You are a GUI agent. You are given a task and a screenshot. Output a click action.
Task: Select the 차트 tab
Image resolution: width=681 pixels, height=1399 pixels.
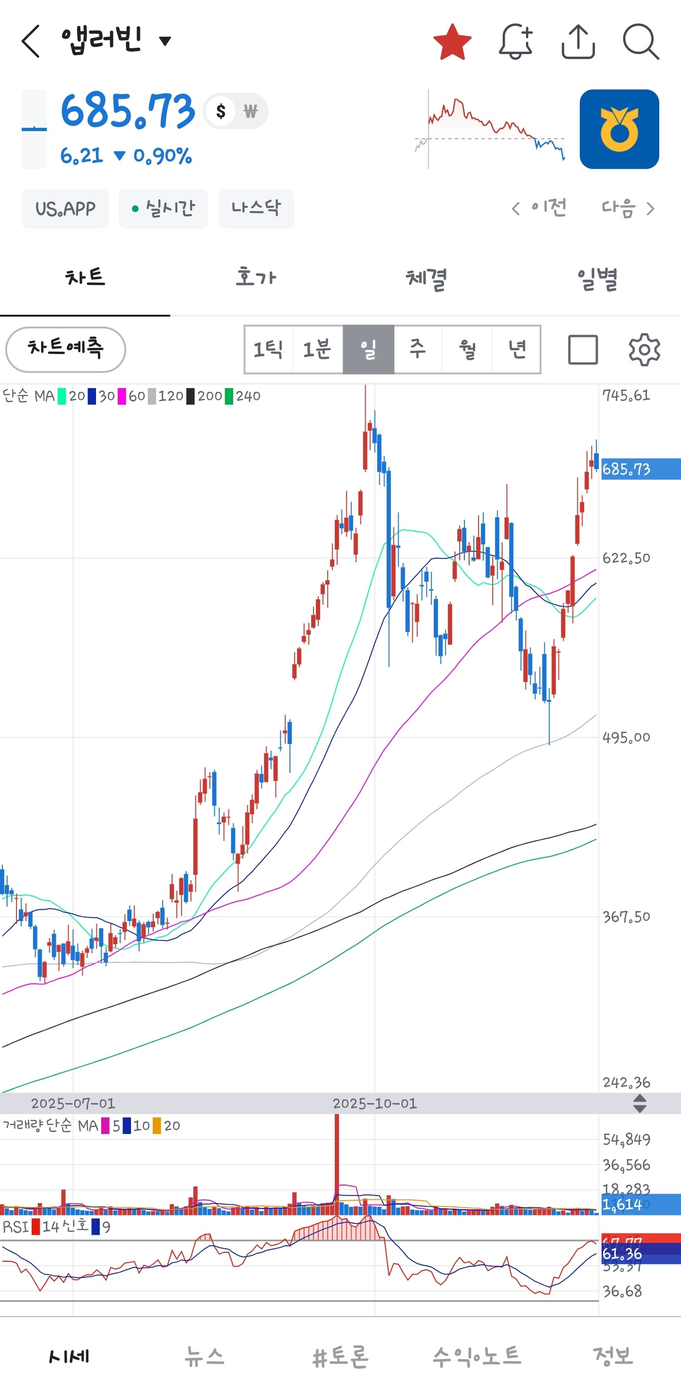tap(85, 278)
